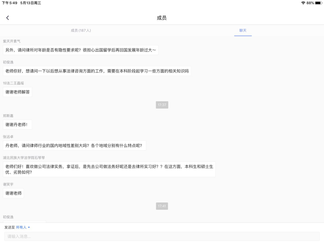Tap the 17:37 timestamp marker
This screenshot has width=324, height=243.
tap(162, 105)
